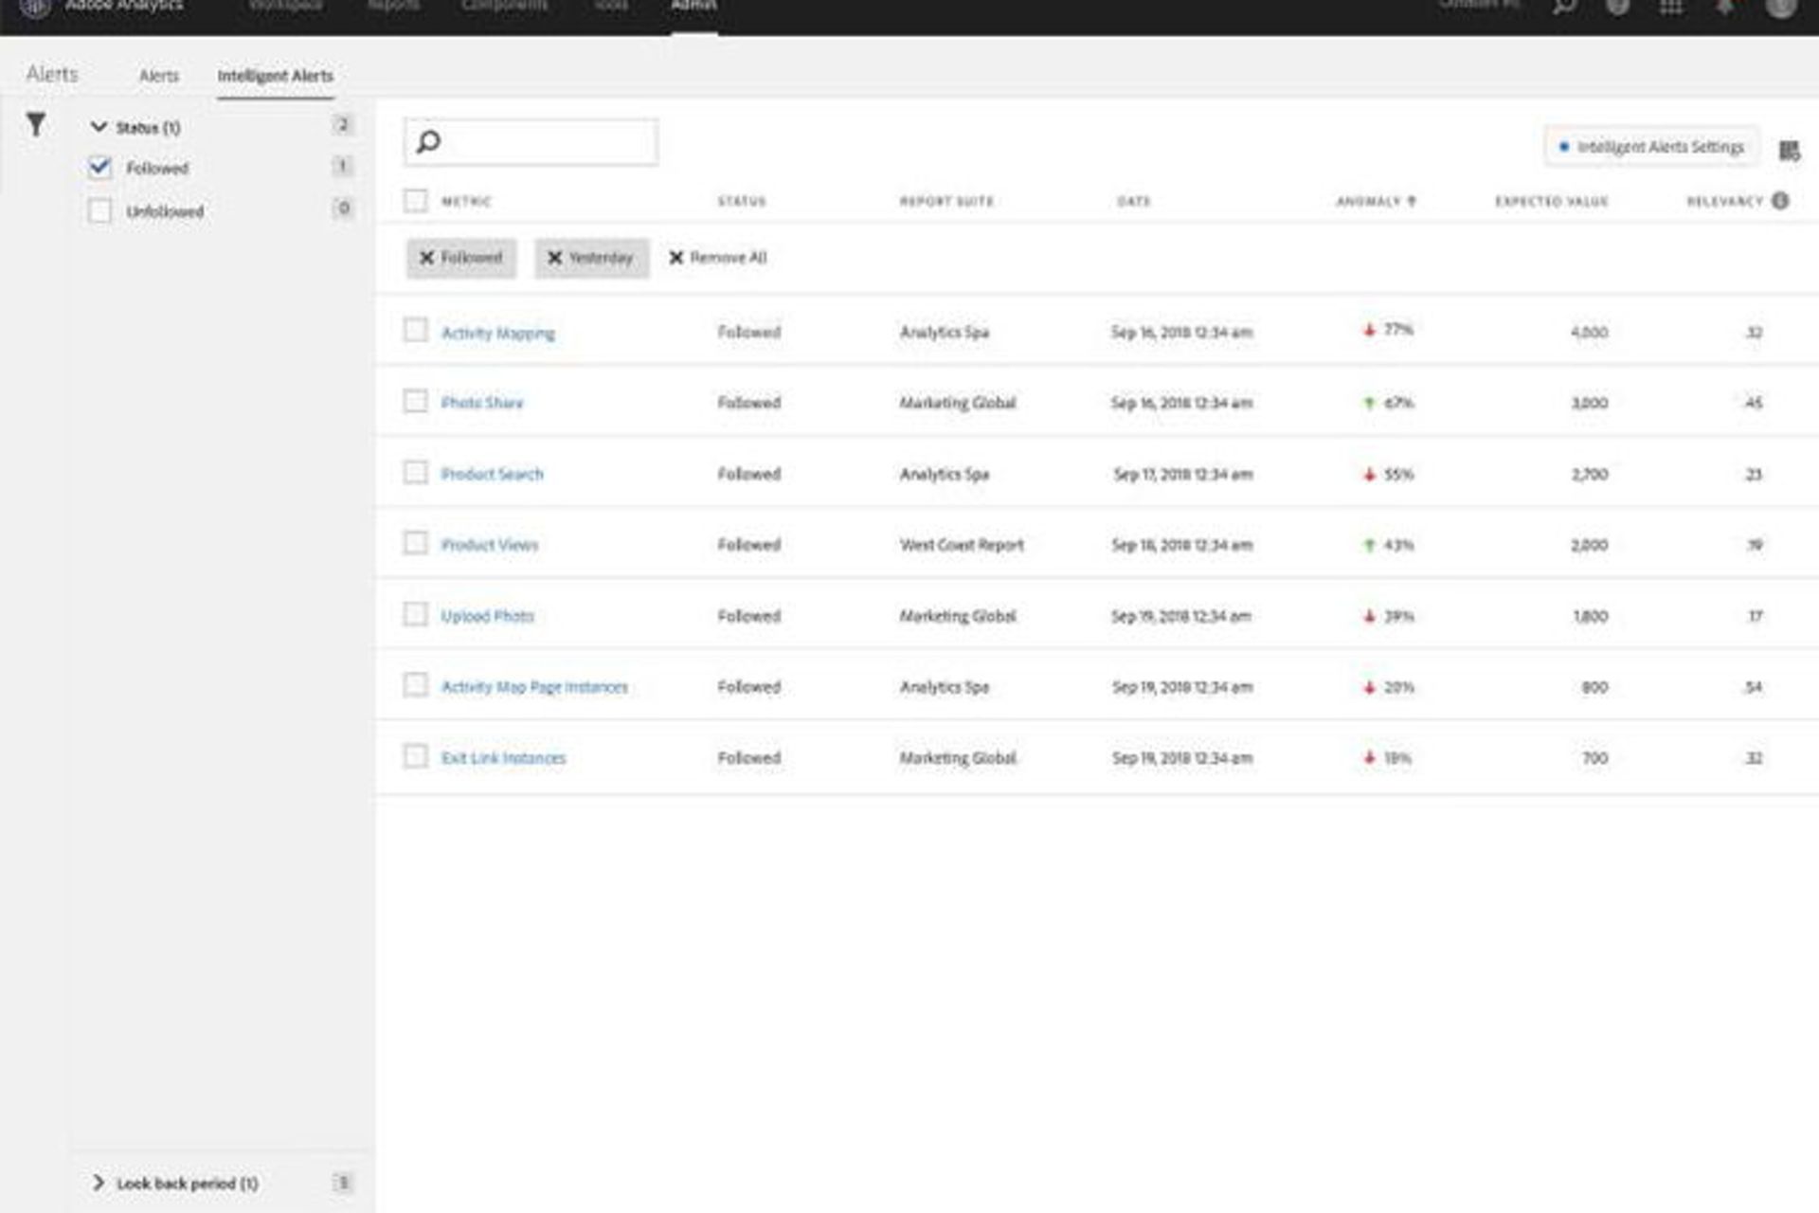Uncheck the Followed status filter
This screenshot has width=1819, height=1213.
101,168
